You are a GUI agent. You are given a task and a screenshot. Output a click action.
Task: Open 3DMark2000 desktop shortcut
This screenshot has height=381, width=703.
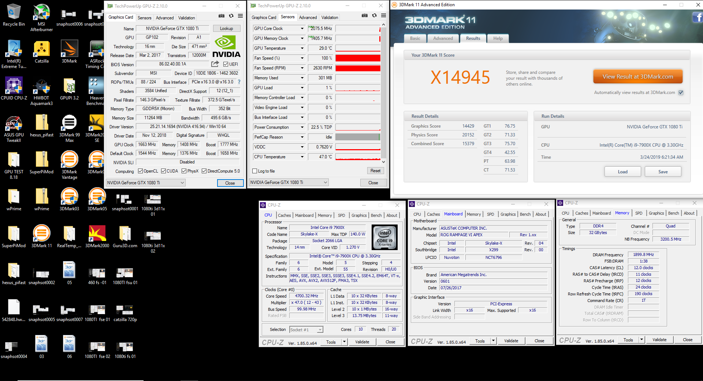click(97, 236)
